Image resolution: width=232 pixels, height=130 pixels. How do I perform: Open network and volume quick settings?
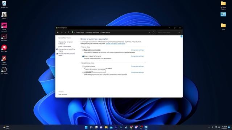tap(217, 127)
